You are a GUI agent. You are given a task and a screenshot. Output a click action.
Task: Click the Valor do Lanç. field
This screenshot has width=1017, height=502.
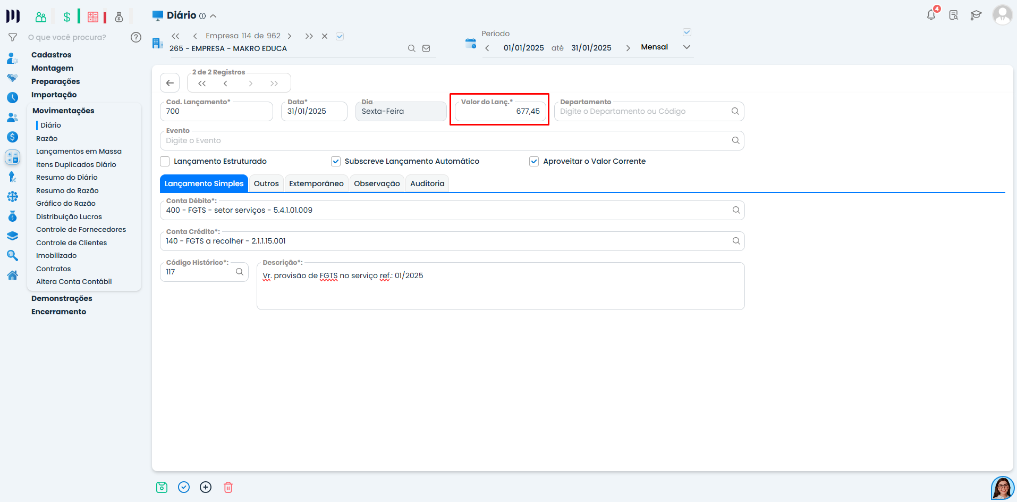(x=499, y=112)
